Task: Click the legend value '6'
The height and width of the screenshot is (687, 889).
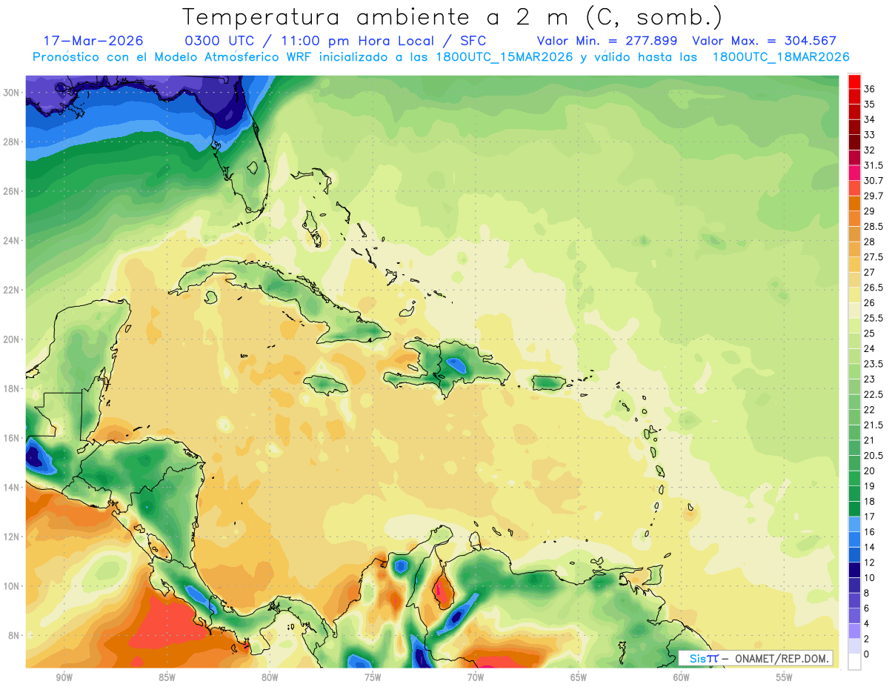Action: pyautogui.click(x=867, y=608)
